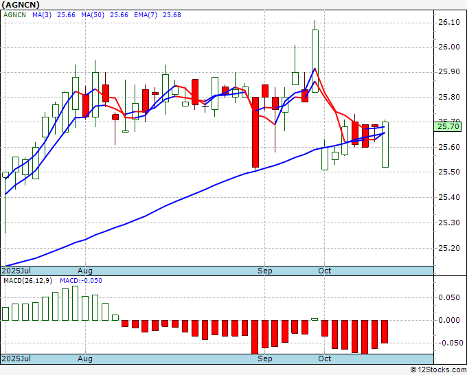Viewport: 467px width, 375px height.
Task: Click the AGNCN ticker title
Action: [21, 5]
